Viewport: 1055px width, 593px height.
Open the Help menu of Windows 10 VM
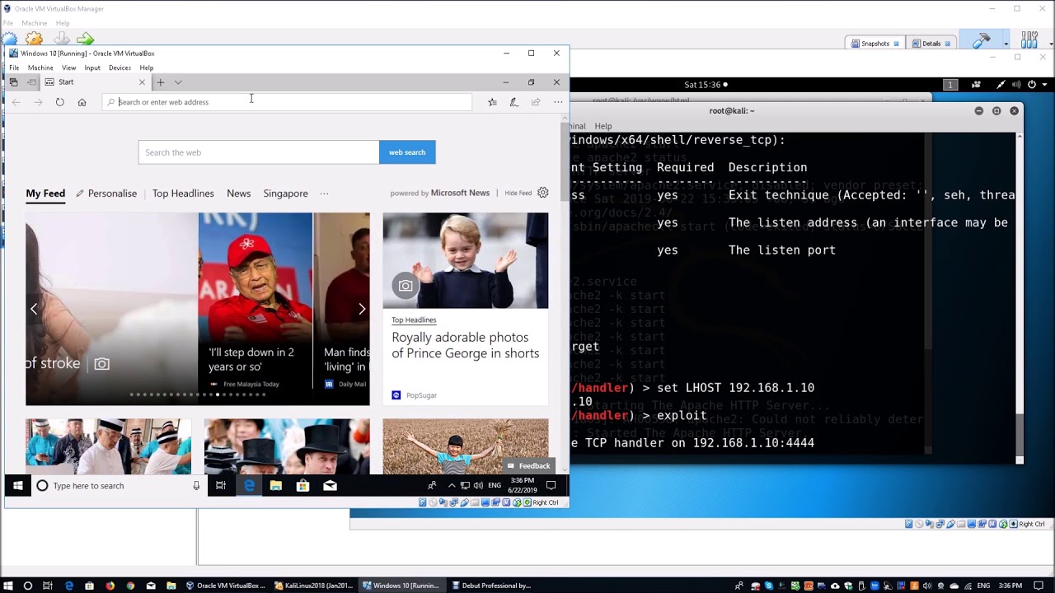(147, 68)
